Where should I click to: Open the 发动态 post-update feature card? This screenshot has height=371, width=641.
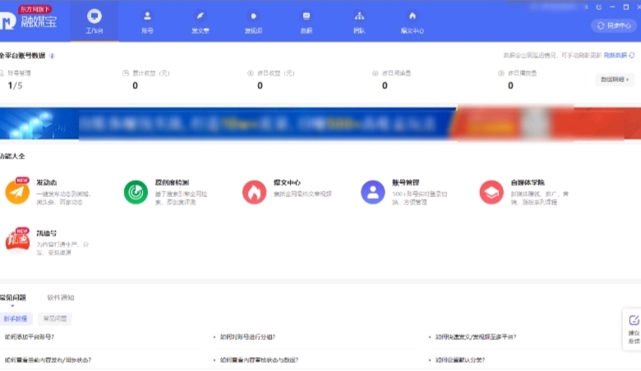pyautogui.click(x=48, y=192)
